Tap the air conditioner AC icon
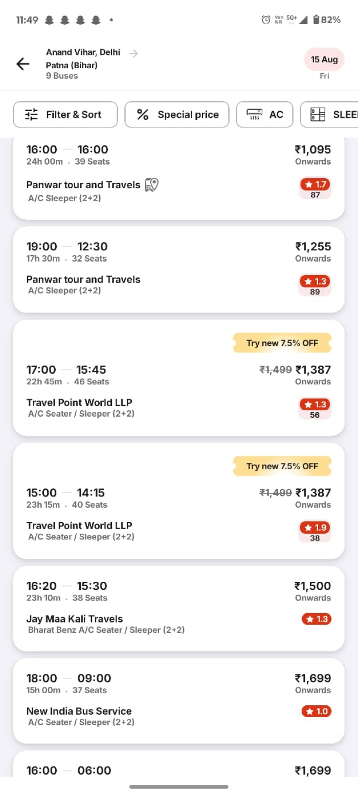The width and height of the screenshot is (358, 797). tap(254, 114)
